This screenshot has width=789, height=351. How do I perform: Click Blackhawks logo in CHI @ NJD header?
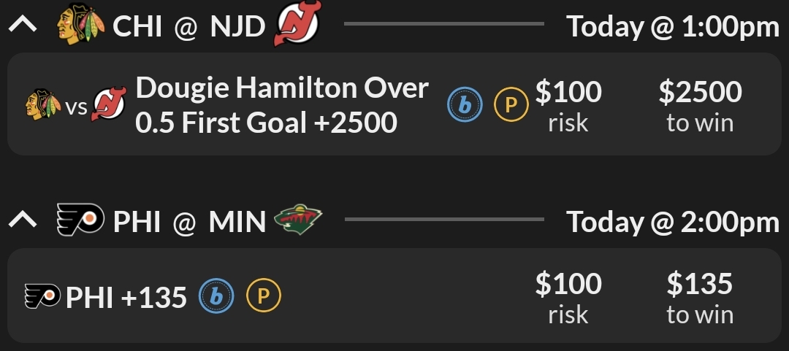80,27
